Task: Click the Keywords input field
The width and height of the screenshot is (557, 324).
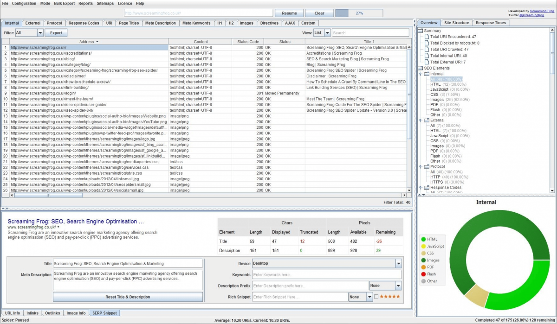Action: pos(326,275)
